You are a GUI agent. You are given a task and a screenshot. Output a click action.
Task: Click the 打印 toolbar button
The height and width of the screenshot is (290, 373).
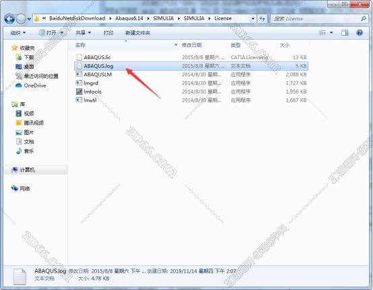click(x=108, y=32)
